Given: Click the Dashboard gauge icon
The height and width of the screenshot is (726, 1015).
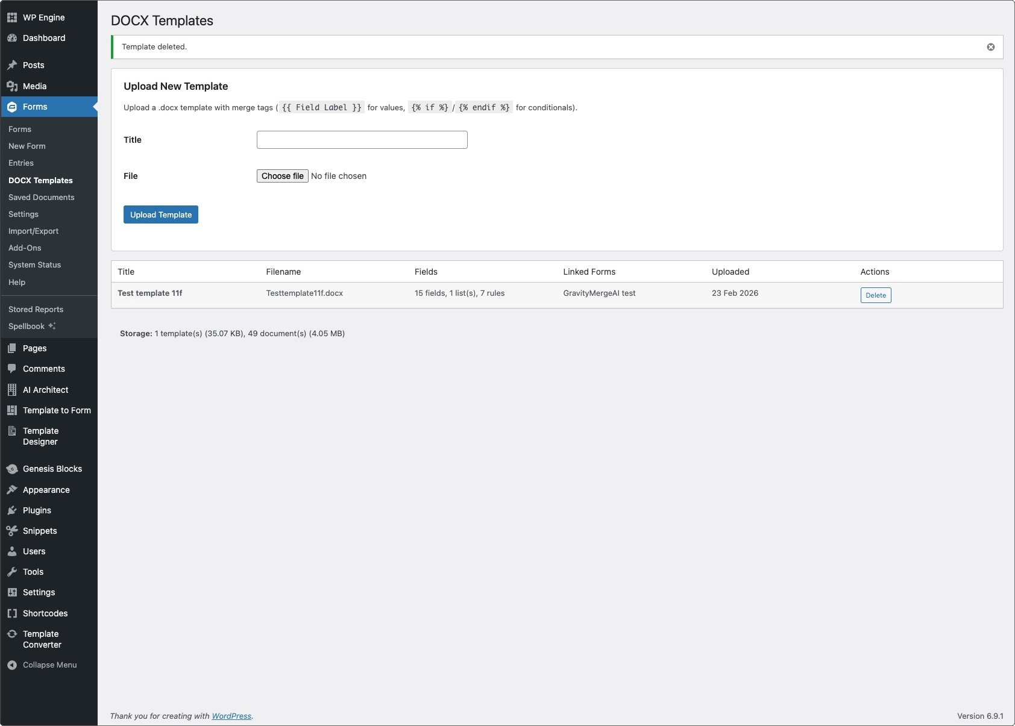Looking at the screenshot, I should pos(12,38).
